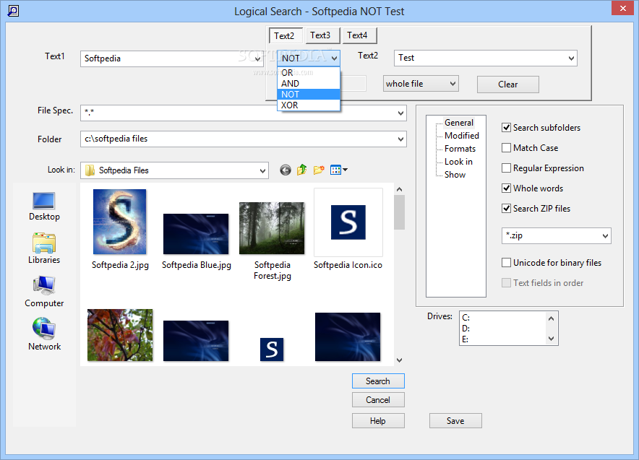Close the Logical Search window

(x=622, y=8)
